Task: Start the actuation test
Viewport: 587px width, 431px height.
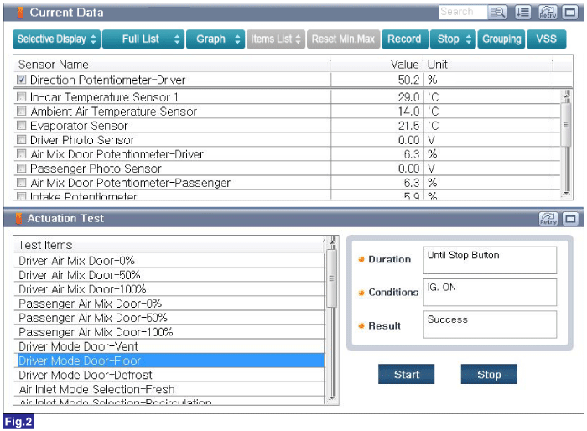Action: [406, 374]
